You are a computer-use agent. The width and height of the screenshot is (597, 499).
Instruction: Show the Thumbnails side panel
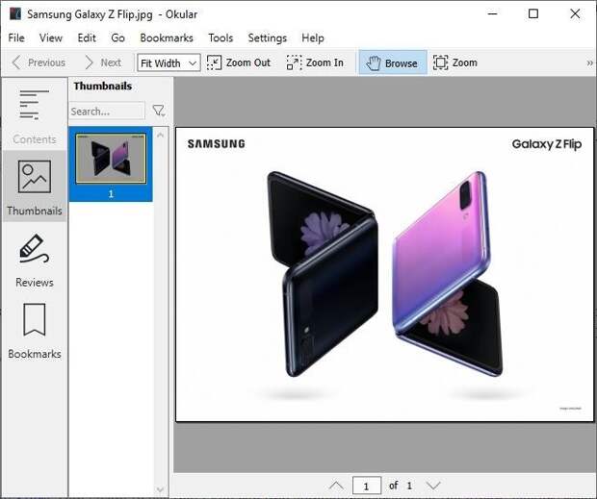tap(35, 186)
